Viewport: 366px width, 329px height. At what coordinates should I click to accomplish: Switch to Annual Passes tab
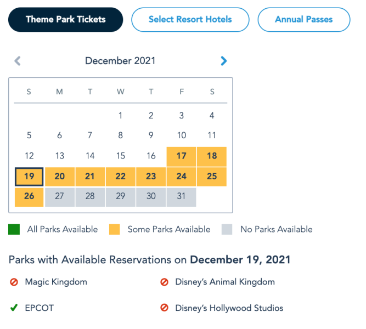(303, 20)
